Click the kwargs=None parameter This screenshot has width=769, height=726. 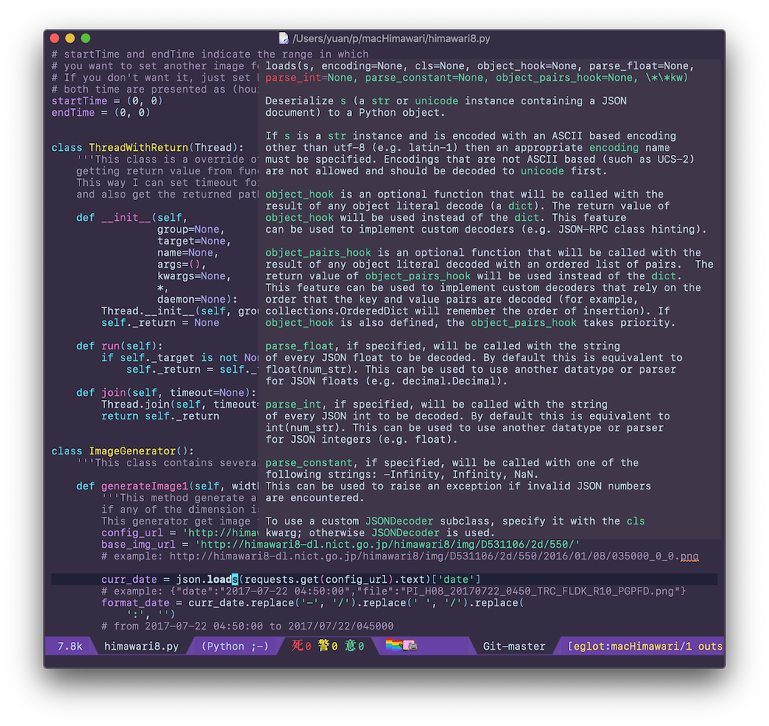coord(195,276)
